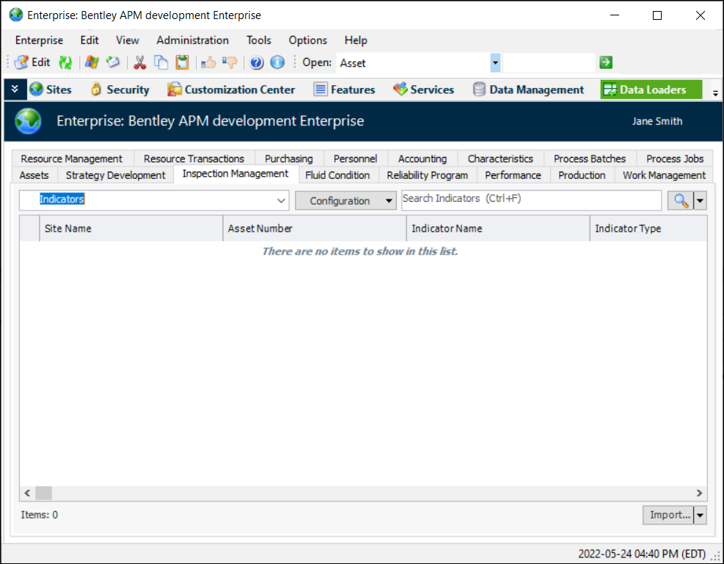Click the blue information icon
The image size is (724, 564).
click(277, 63)
